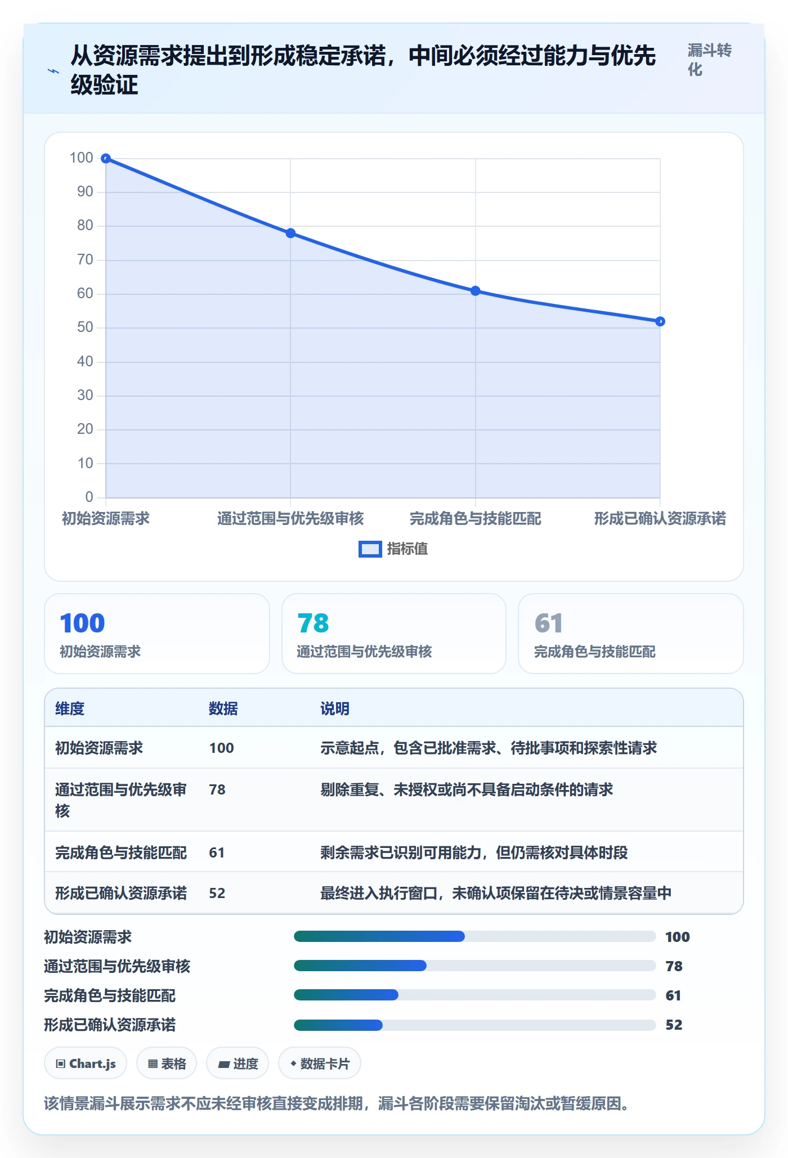Click the 完成角色与技能匹配 progress bar

pyautogui.click(x=475, y=995)
